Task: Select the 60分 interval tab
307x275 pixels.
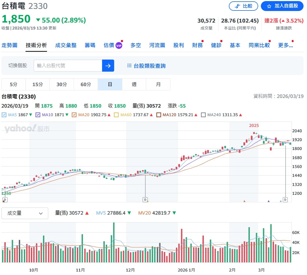Action: [86, 85]
